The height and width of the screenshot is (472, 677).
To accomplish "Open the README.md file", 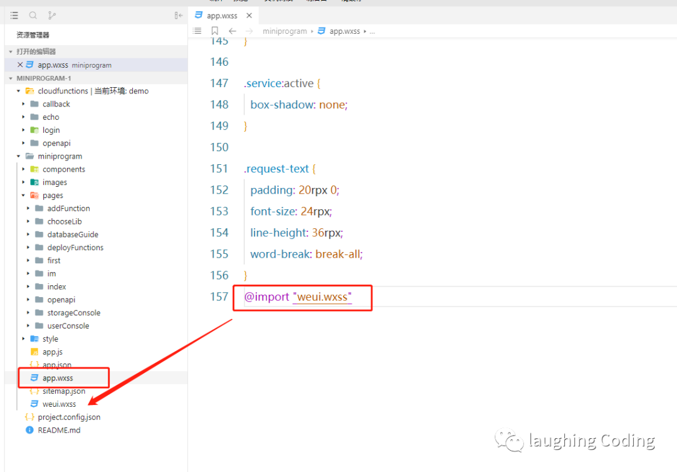I will click(x=59, y=430).
